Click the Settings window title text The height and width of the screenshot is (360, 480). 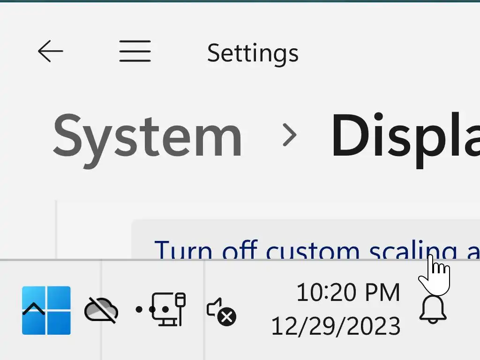(253, 53)
